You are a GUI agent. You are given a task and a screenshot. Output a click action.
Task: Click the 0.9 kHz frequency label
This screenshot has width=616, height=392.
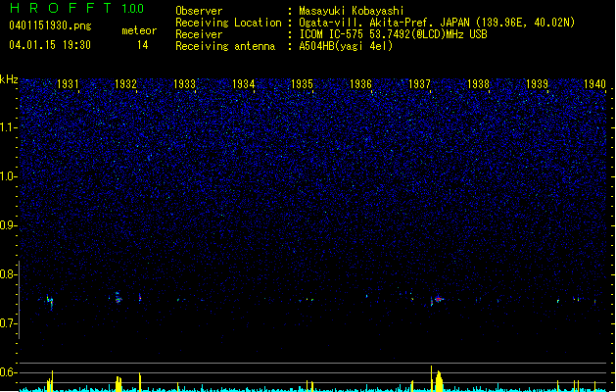(x=8, y=225)
